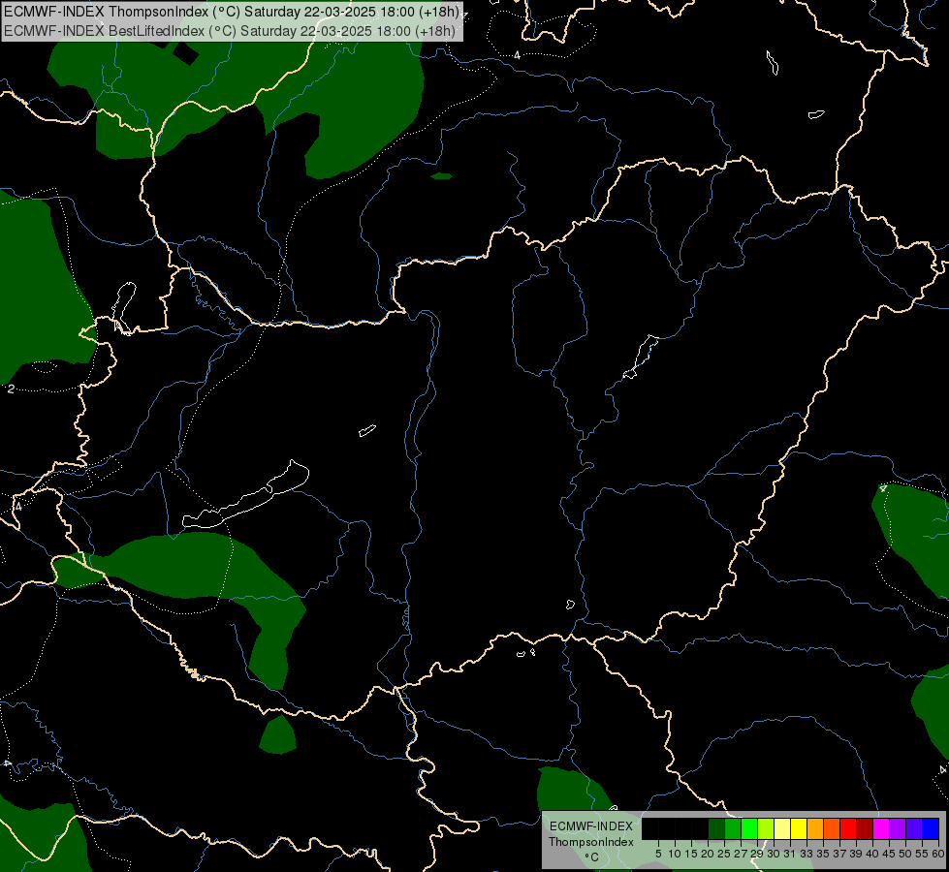Click legend scale value 45
Screen dimensions: 949x872
pyautogui.click(x=889, y=854)
